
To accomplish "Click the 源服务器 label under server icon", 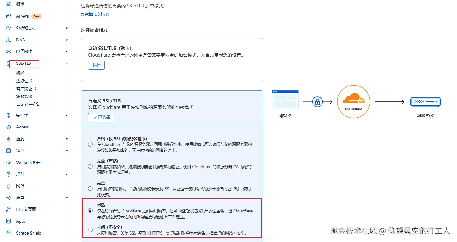I will click(x=425, y=115).
